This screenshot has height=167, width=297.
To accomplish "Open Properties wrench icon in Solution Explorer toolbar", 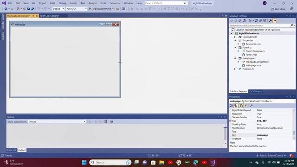I will tap(270, 20).
